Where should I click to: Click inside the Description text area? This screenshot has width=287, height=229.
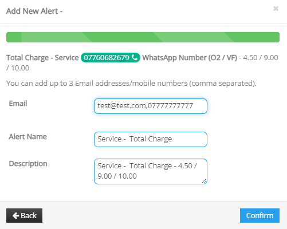coord(151,171)
